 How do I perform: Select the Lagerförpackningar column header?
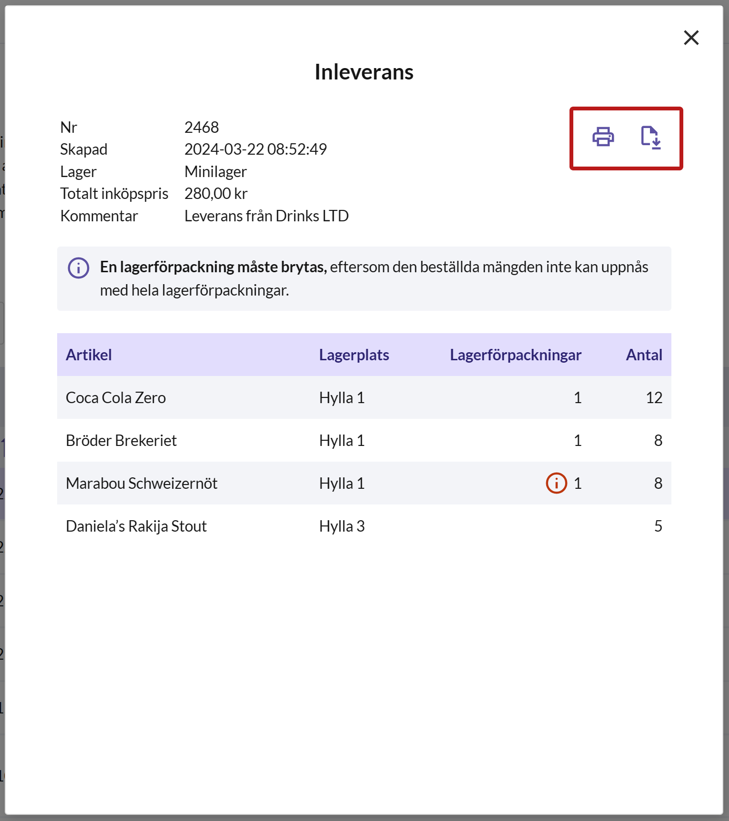coord(516,355)
